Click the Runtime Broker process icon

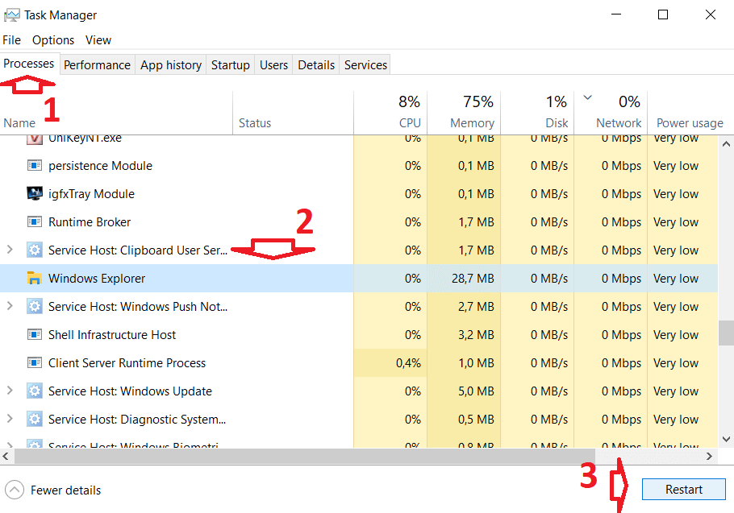(35, 221)
